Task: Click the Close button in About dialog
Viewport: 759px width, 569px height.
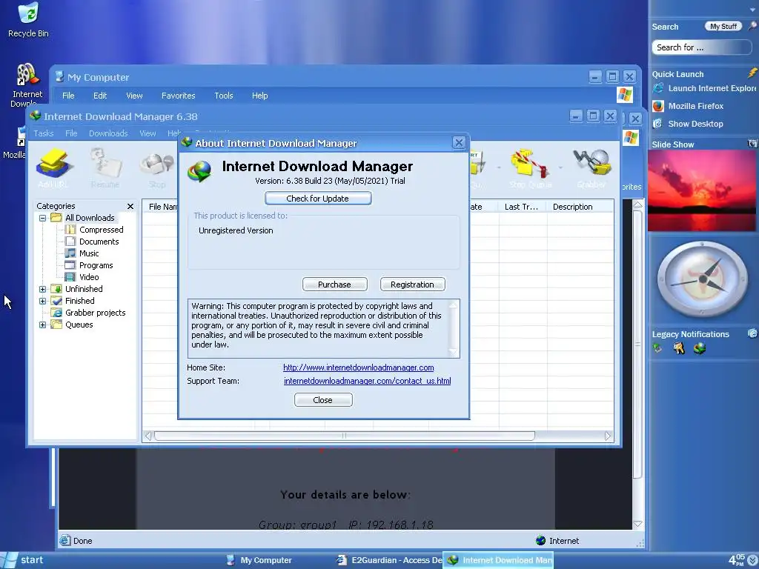Action: 323,400
